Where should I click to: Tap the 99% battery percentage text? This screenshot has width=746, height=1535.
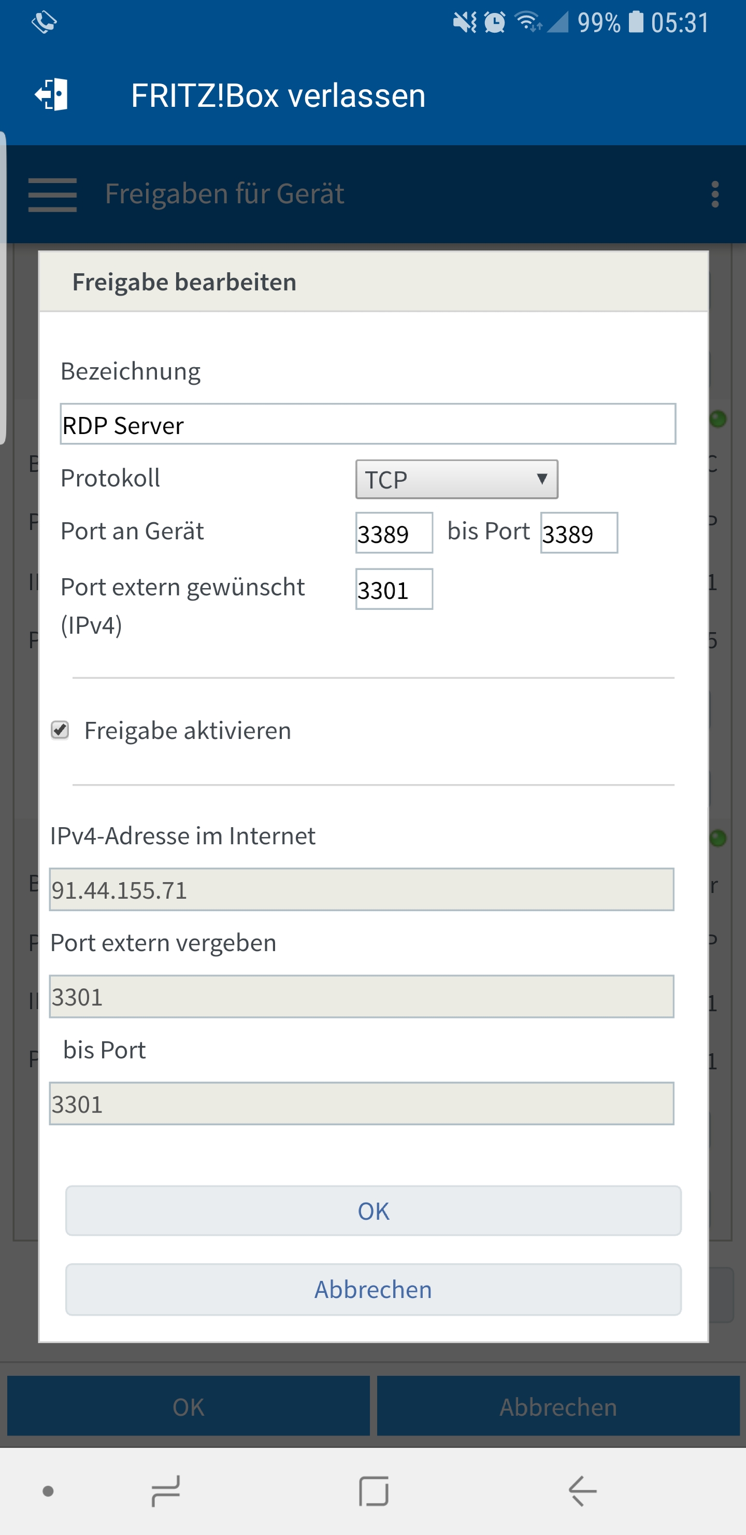coord(599,23)
